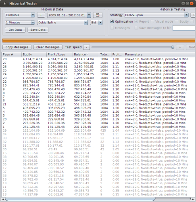196x202 pixels.
Task: Click the left scroll arrow at bottom
Action: (x=3, y=199)
